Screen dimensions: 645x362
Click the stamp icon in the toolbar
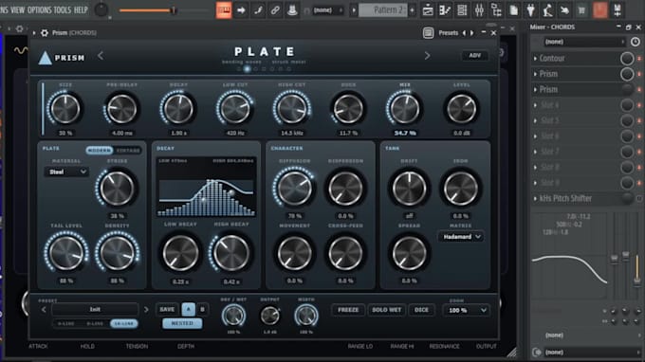coord(292,9)
